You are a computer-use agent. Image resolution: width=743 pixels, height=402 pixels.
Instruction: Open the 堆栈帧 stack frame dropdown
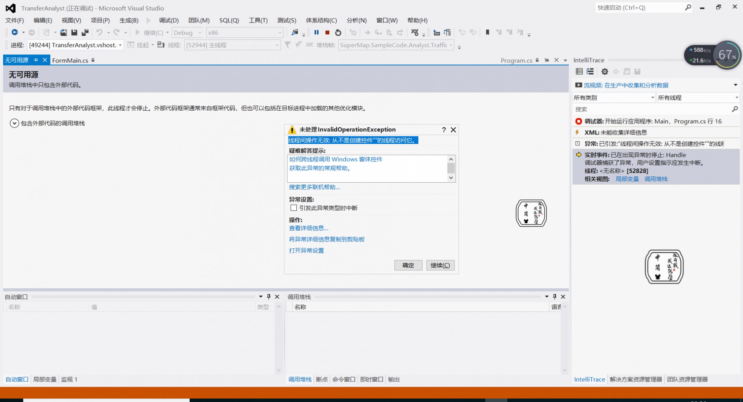(x=396, y=45)
